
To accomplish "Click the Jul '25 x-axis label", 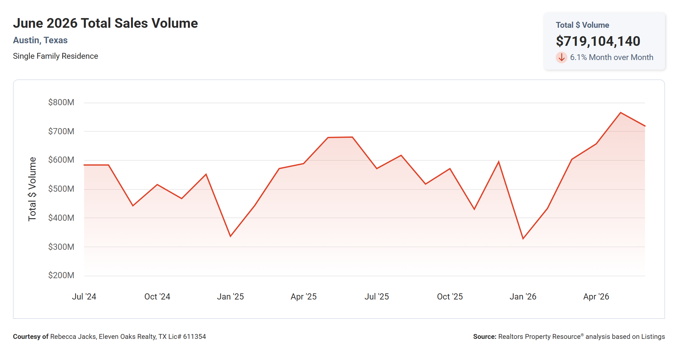I will [x=377, y=297].
